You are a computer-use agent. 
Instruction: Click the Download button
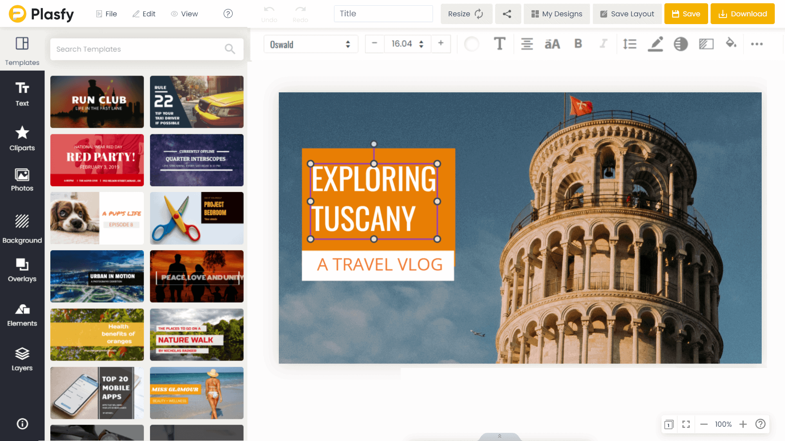click(x=742, y=14)
